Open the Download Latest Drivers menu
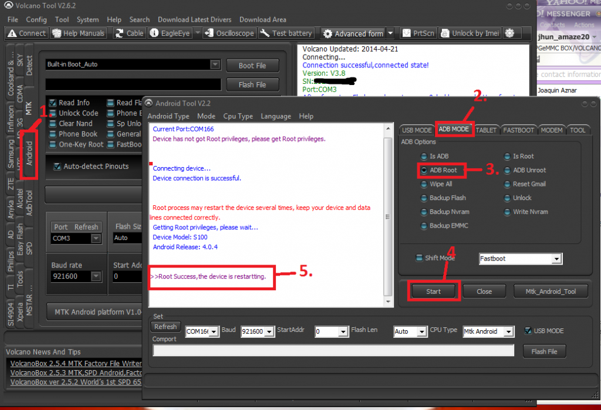 click(194, 19)
